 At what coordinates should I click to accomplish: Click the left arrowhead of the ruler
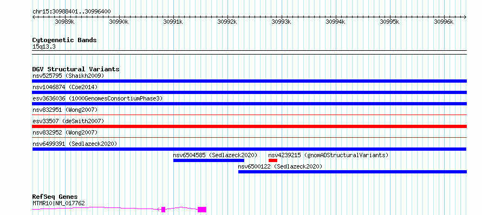pos(34,17)
